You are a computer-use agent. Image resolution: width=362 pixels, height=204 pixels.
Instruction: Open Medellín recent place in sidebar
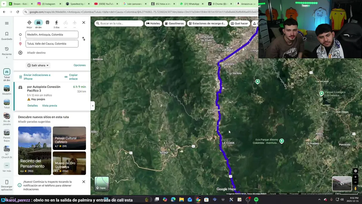[x=7, y=90]
